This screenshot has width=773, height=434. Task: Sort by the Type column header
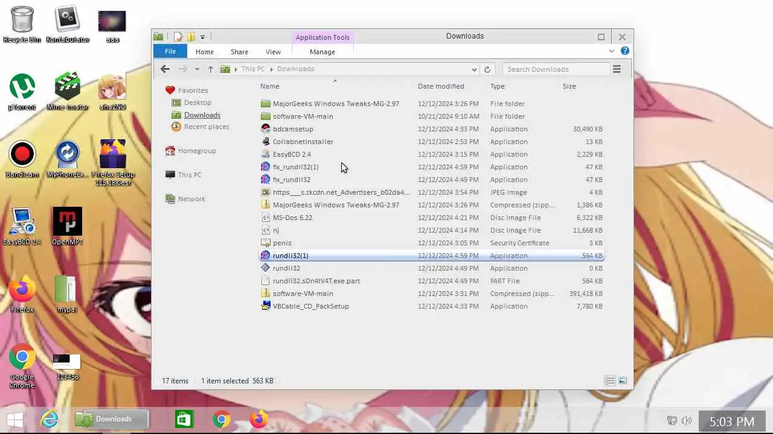(x=497, y=86)
